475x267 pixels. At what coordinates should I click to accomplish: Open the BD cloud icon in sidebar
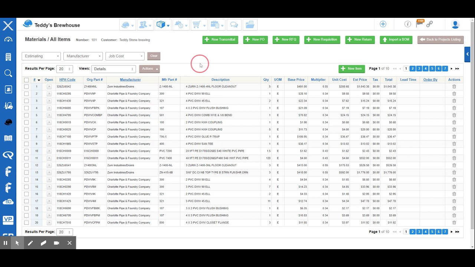(x=8, y=202)
